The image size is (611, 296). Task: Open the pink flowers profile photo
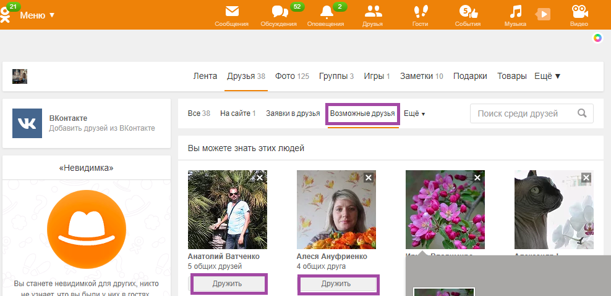point(445,210)
